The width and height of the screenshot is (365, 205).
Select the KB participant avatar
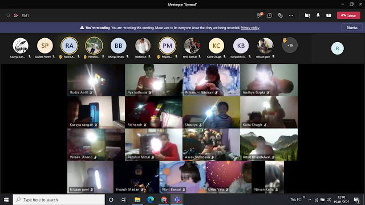pyautogui.click(x=241, y=46)
